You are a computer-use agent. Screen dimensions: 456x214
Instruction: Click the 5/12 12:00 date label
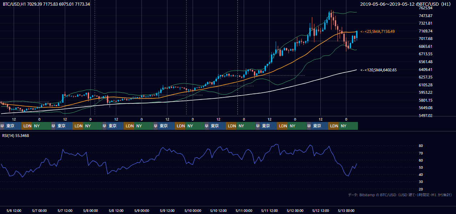[x=321, y=210]
